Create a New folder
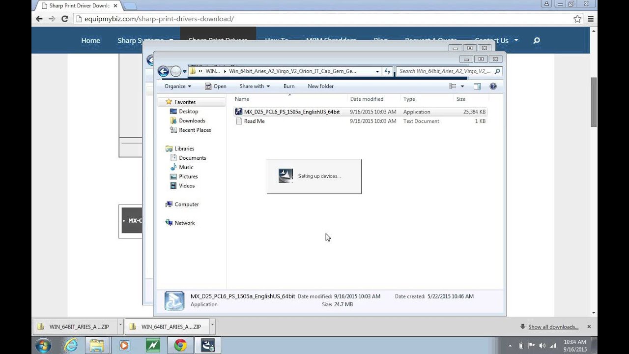Viewport: 629px width, 354px height. click(x=320, y=86)
